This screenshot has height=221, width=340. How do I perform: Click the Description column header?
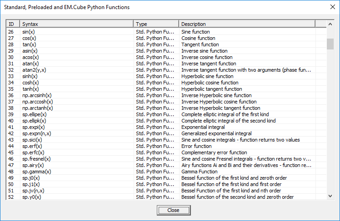246,24
